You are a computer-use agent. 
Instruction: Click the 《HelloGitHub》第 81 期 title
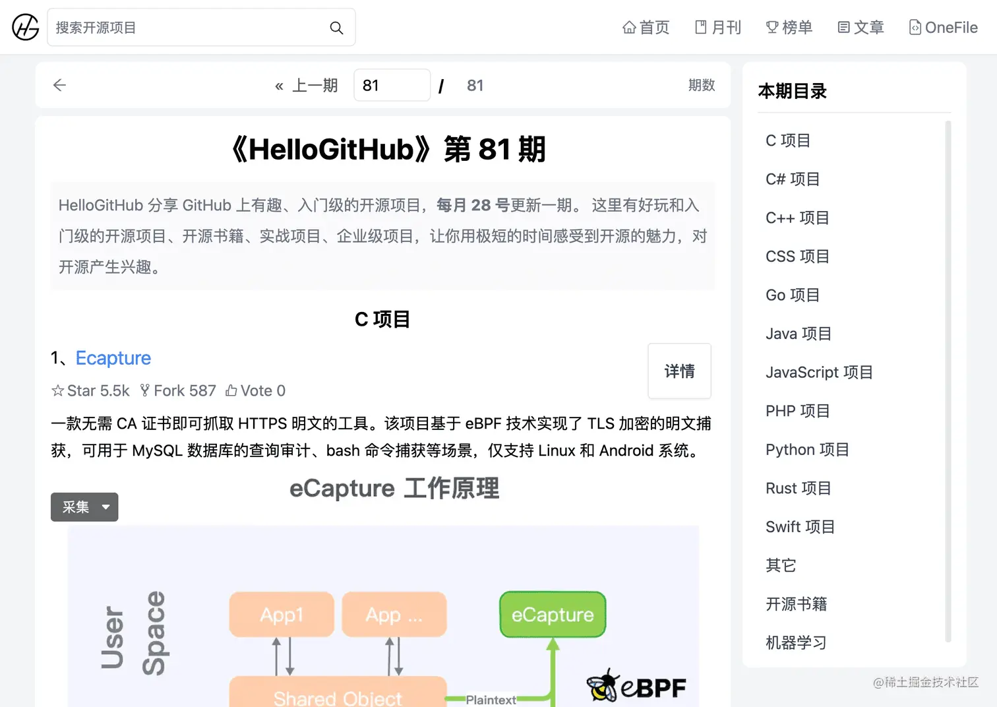tap(388, 149)
